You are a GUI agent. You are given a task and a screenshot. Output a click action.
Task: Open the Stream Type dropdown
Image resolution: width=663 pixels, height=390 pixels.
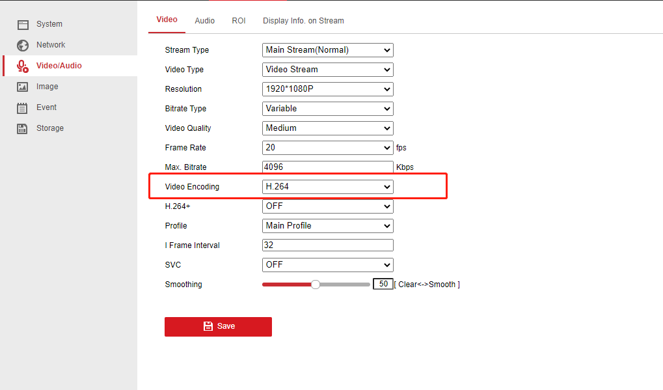pos(328,50)
